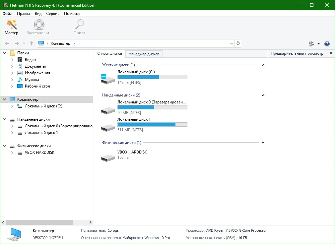This screenshot has height=244, width=335.
Task: Collapse the Физические диски (1) group
Action: pyautogui.click(x=263, y=142)
